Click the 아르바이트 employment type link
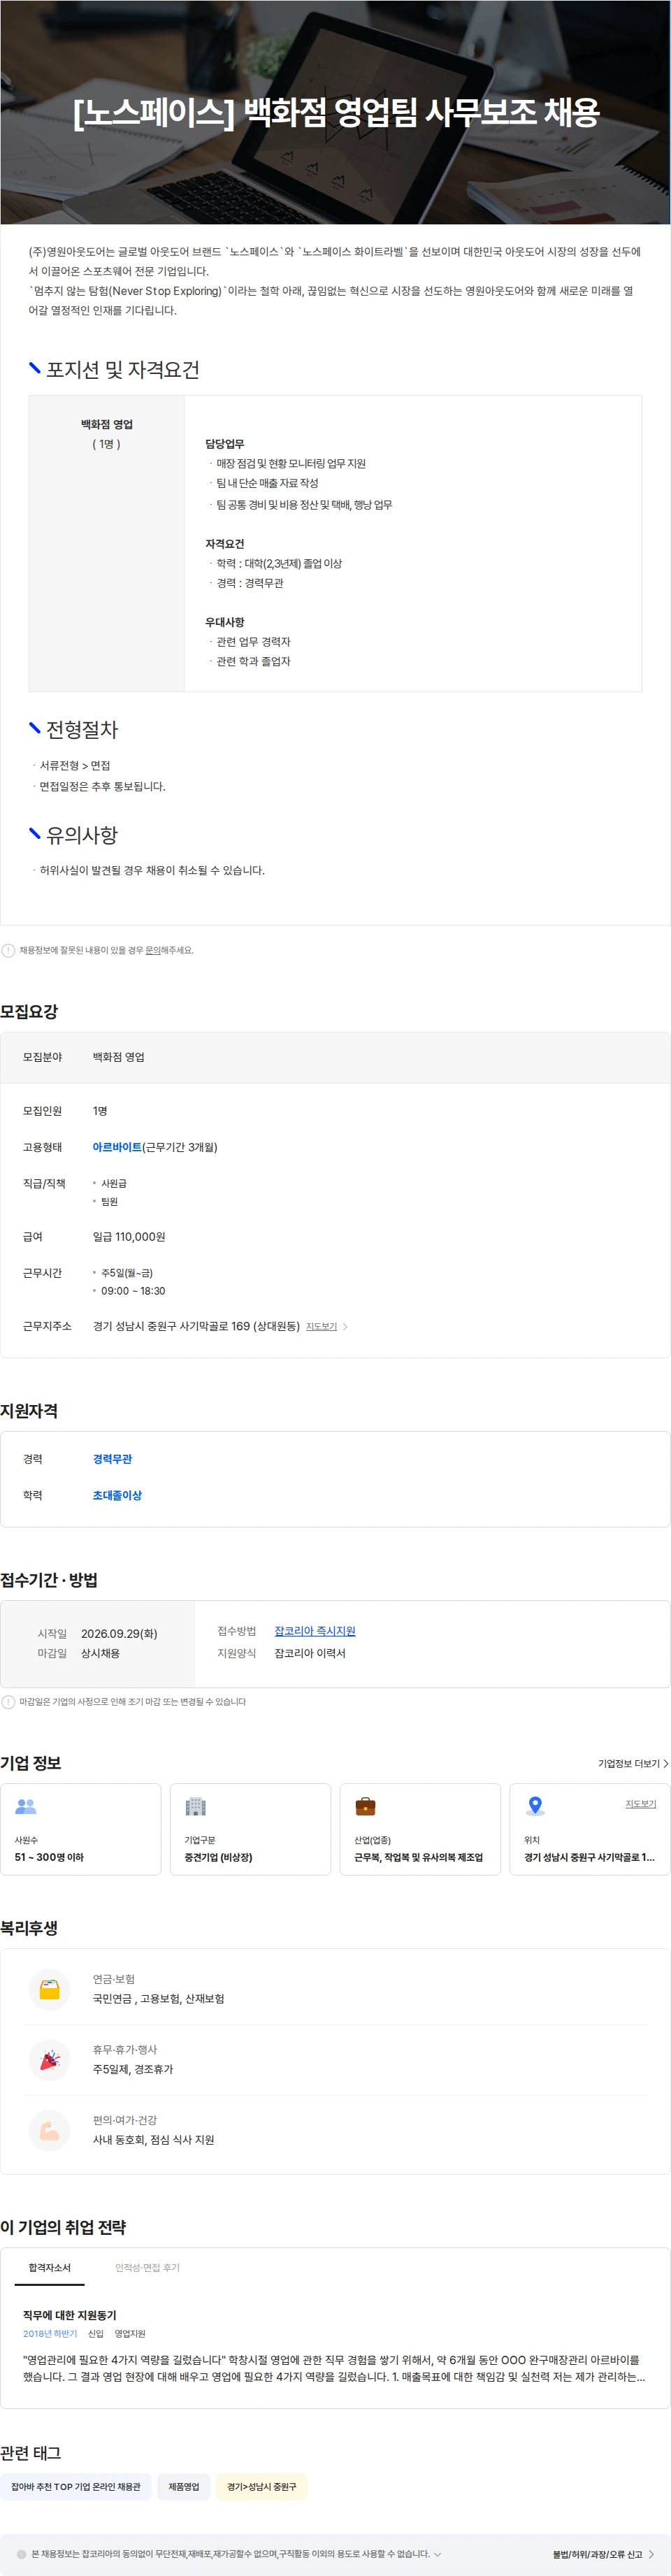Screen dimensions: 671x2576 (117, 1147)
